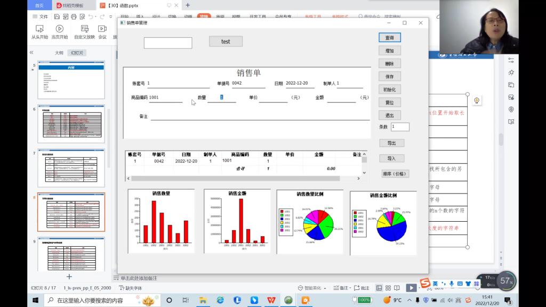
Task: Click the 会议 meeting icon
Action: coord(102,29)
